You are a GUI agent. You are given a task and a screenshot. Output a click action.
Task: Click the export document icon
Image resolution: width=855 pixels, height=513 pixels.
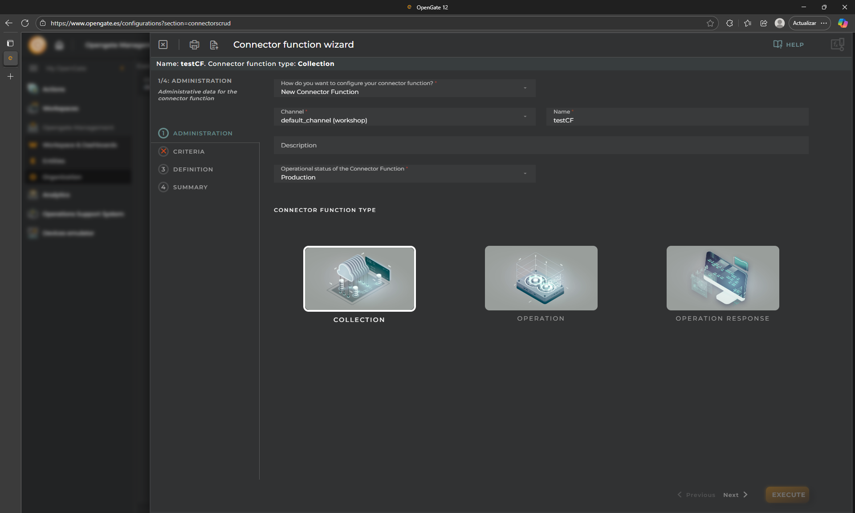pos(214,45)
